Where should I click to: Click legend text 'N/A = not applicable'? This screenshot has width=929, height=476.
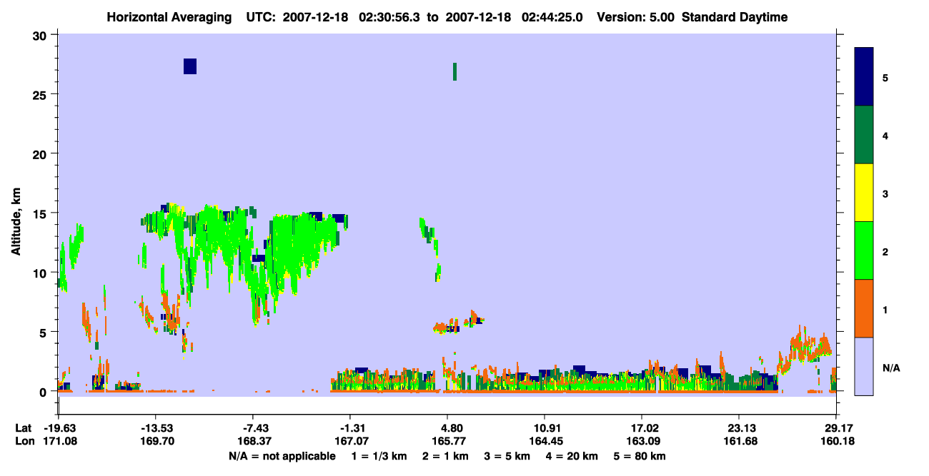282,455
